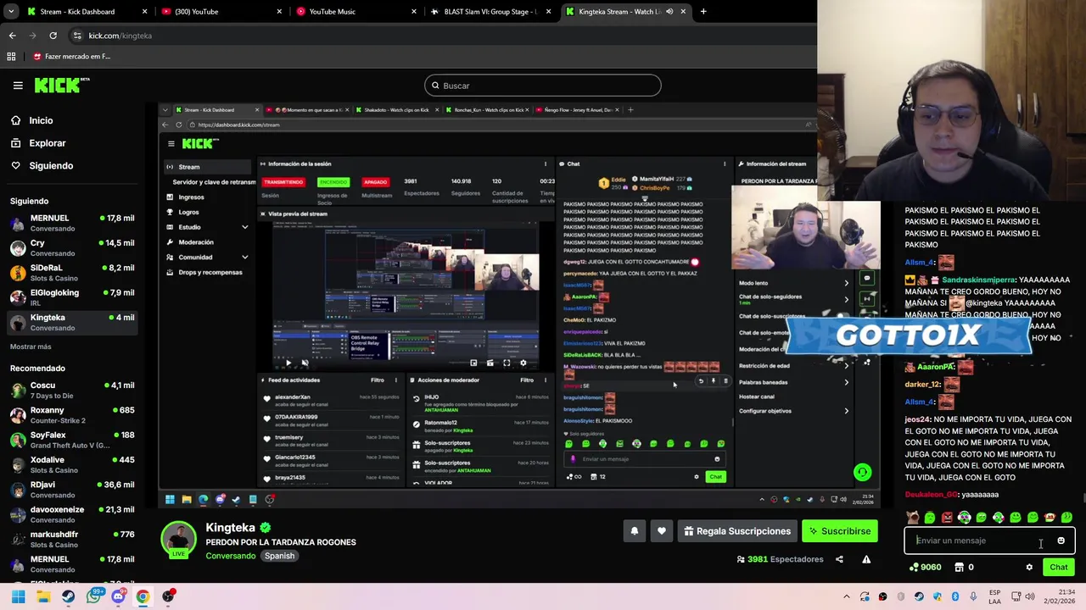This screenshot has height=610, width=1086.
Task: Select Kingteka in the followed list
Action: 72,322
